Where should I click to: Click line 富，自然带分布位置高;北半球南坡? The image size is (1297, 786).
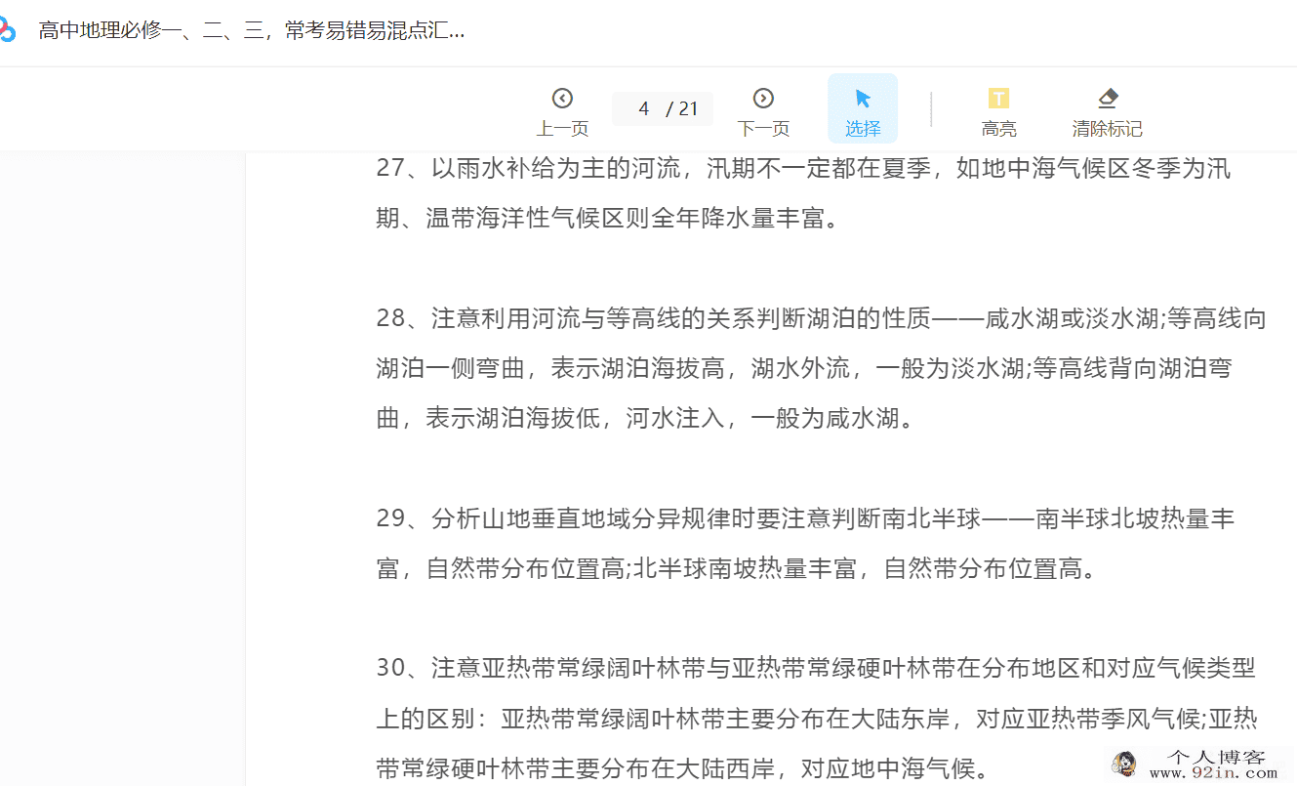(737, 568)
